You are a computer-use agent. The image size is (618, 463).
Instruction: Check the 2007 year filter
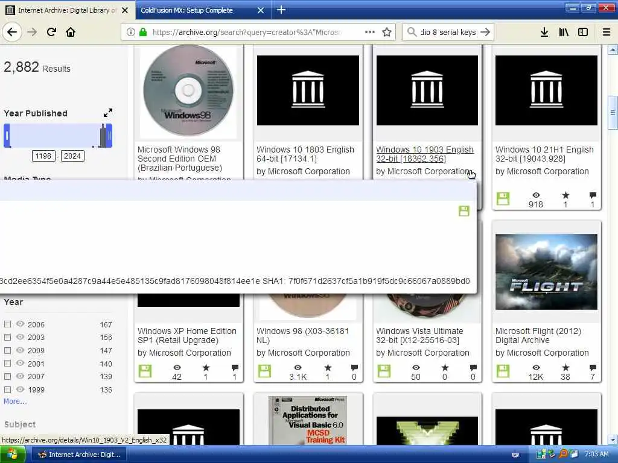coord(7,376)
